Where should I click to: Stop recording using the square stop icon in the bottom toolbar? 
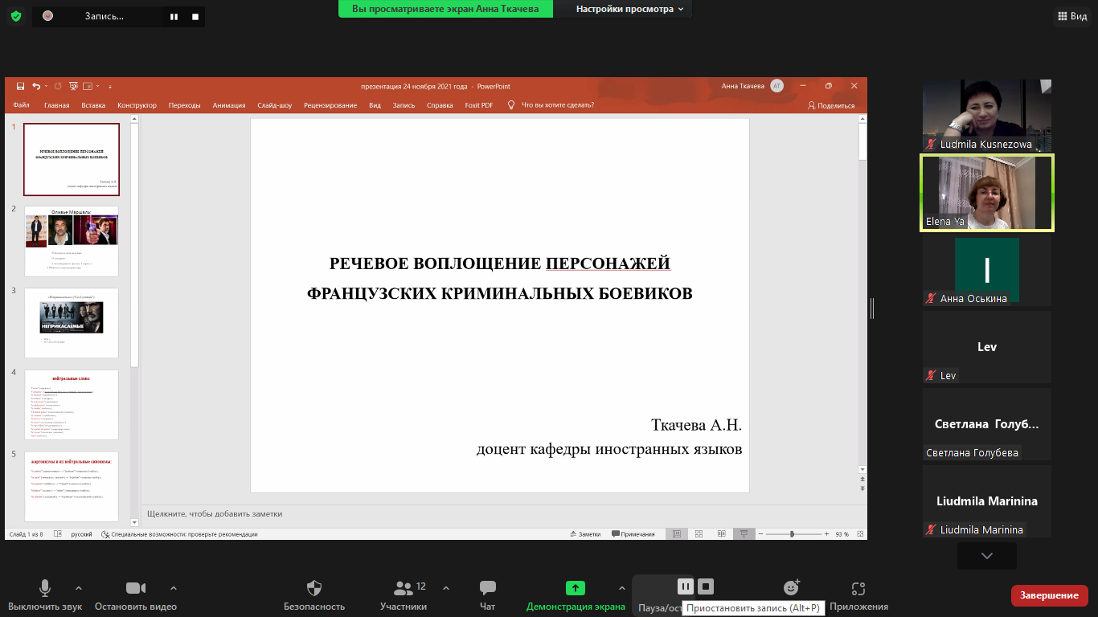pos(705,586)
